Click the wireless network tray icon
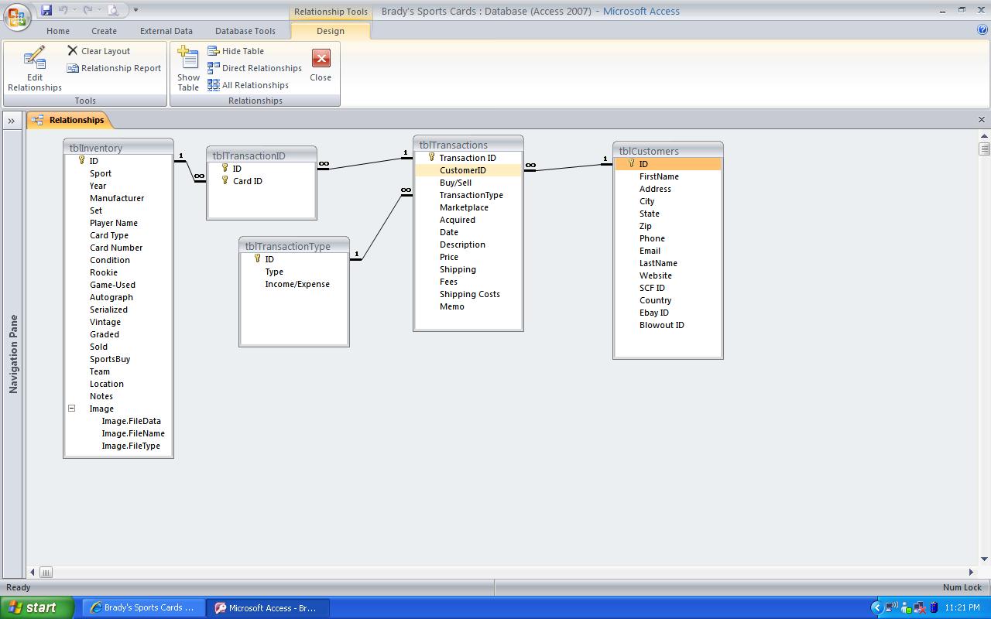 click(891, 607)
